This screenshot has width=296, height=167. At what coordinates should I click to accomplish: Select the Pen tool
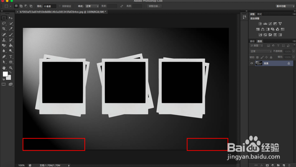[x=4, y=56]
